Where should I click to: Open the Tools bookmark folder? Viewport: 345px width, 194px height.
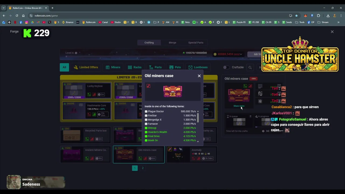pos(300,22)
